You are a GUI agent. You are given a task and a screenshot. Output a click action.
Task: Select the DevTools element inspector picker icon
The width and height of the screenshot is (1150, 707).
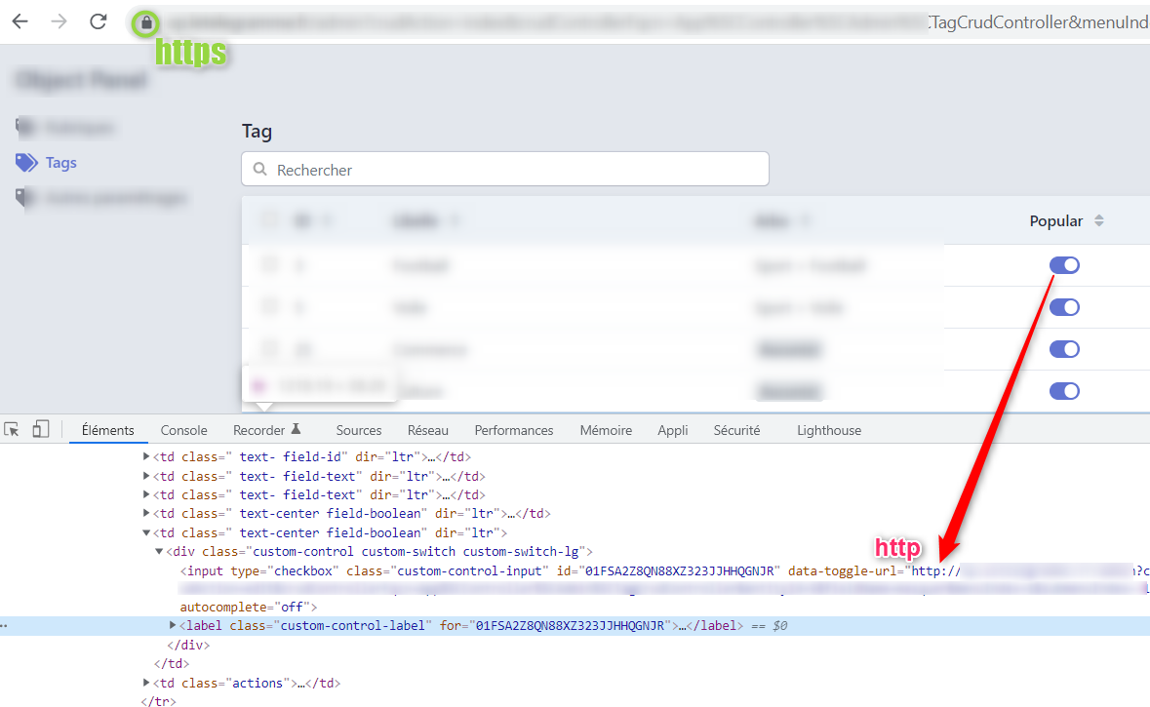click(15, 429)
